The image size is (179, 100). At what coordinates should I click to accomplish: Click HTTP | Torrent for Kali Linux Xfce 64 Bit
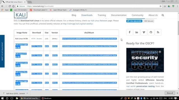click(x=37, y=74)
